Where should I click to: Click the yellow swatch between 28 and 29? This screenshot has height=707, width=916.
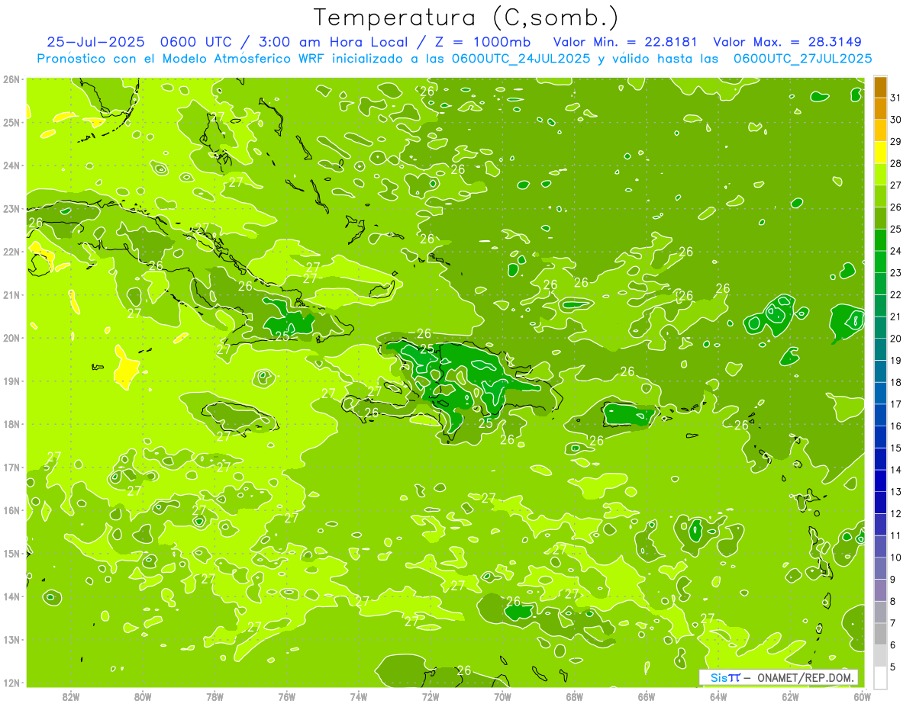coord(880,153)
